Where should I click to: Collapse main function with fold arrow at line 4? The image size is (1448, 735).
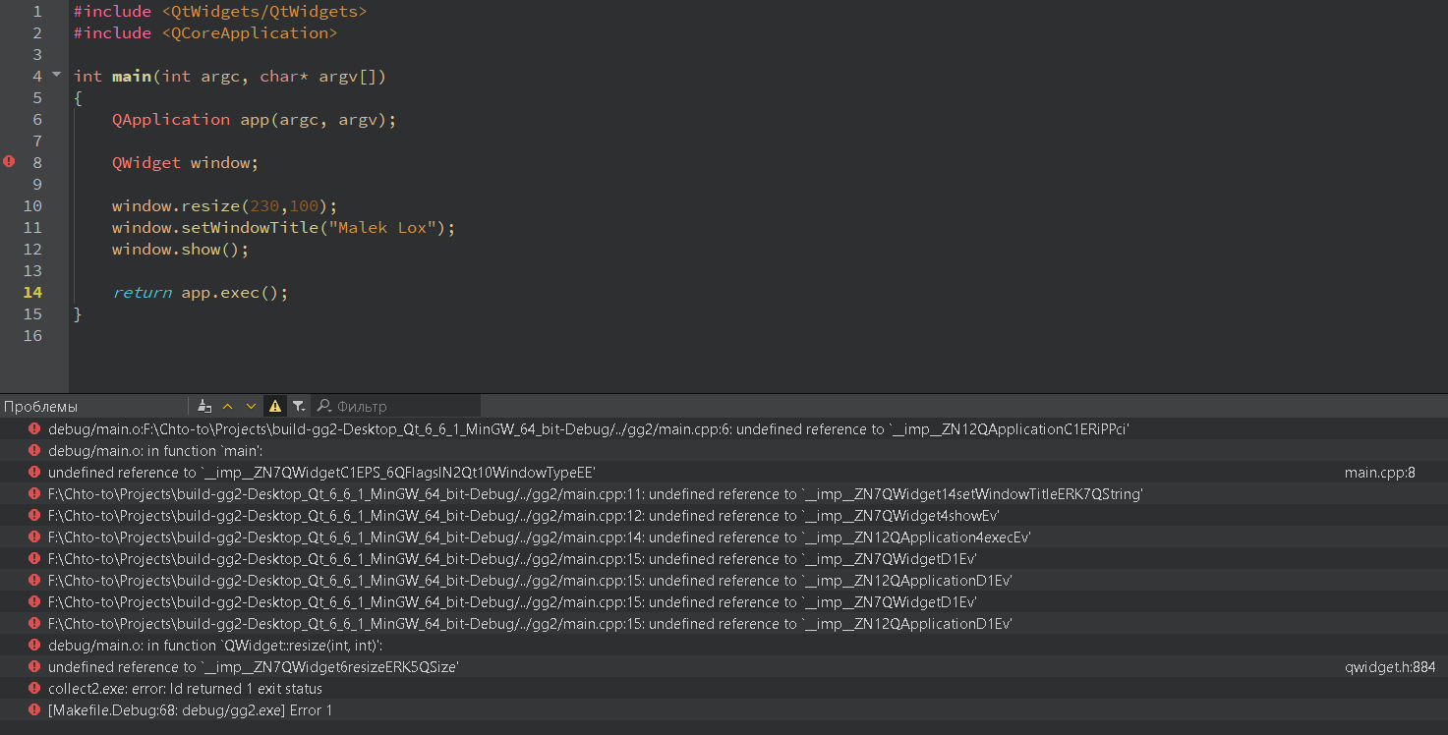[56, 75]
